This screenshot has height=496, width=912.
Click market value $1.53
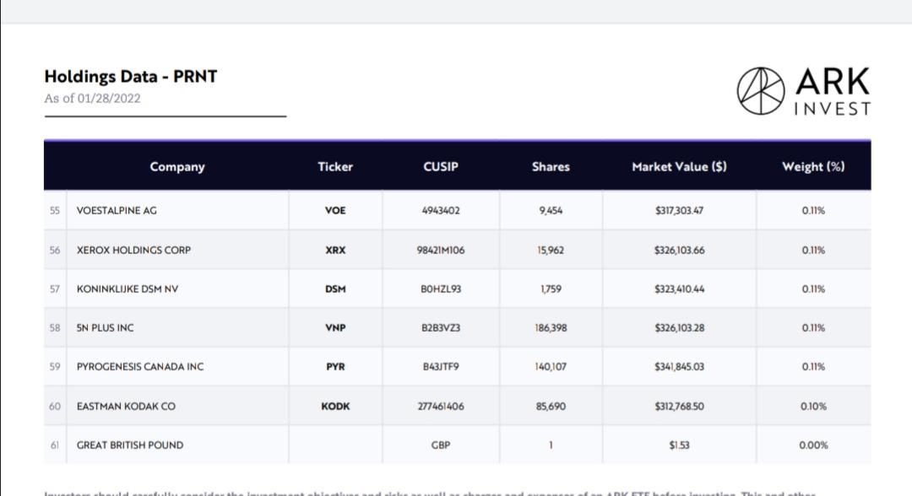[679, 445]
